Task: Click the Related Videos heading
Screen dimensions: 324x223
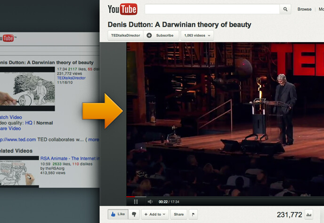Action: [16, 151]
